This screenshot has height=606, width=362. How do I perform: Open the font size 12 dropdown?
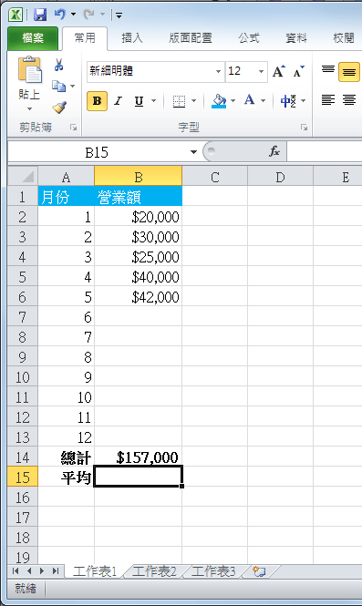[261, 71]
